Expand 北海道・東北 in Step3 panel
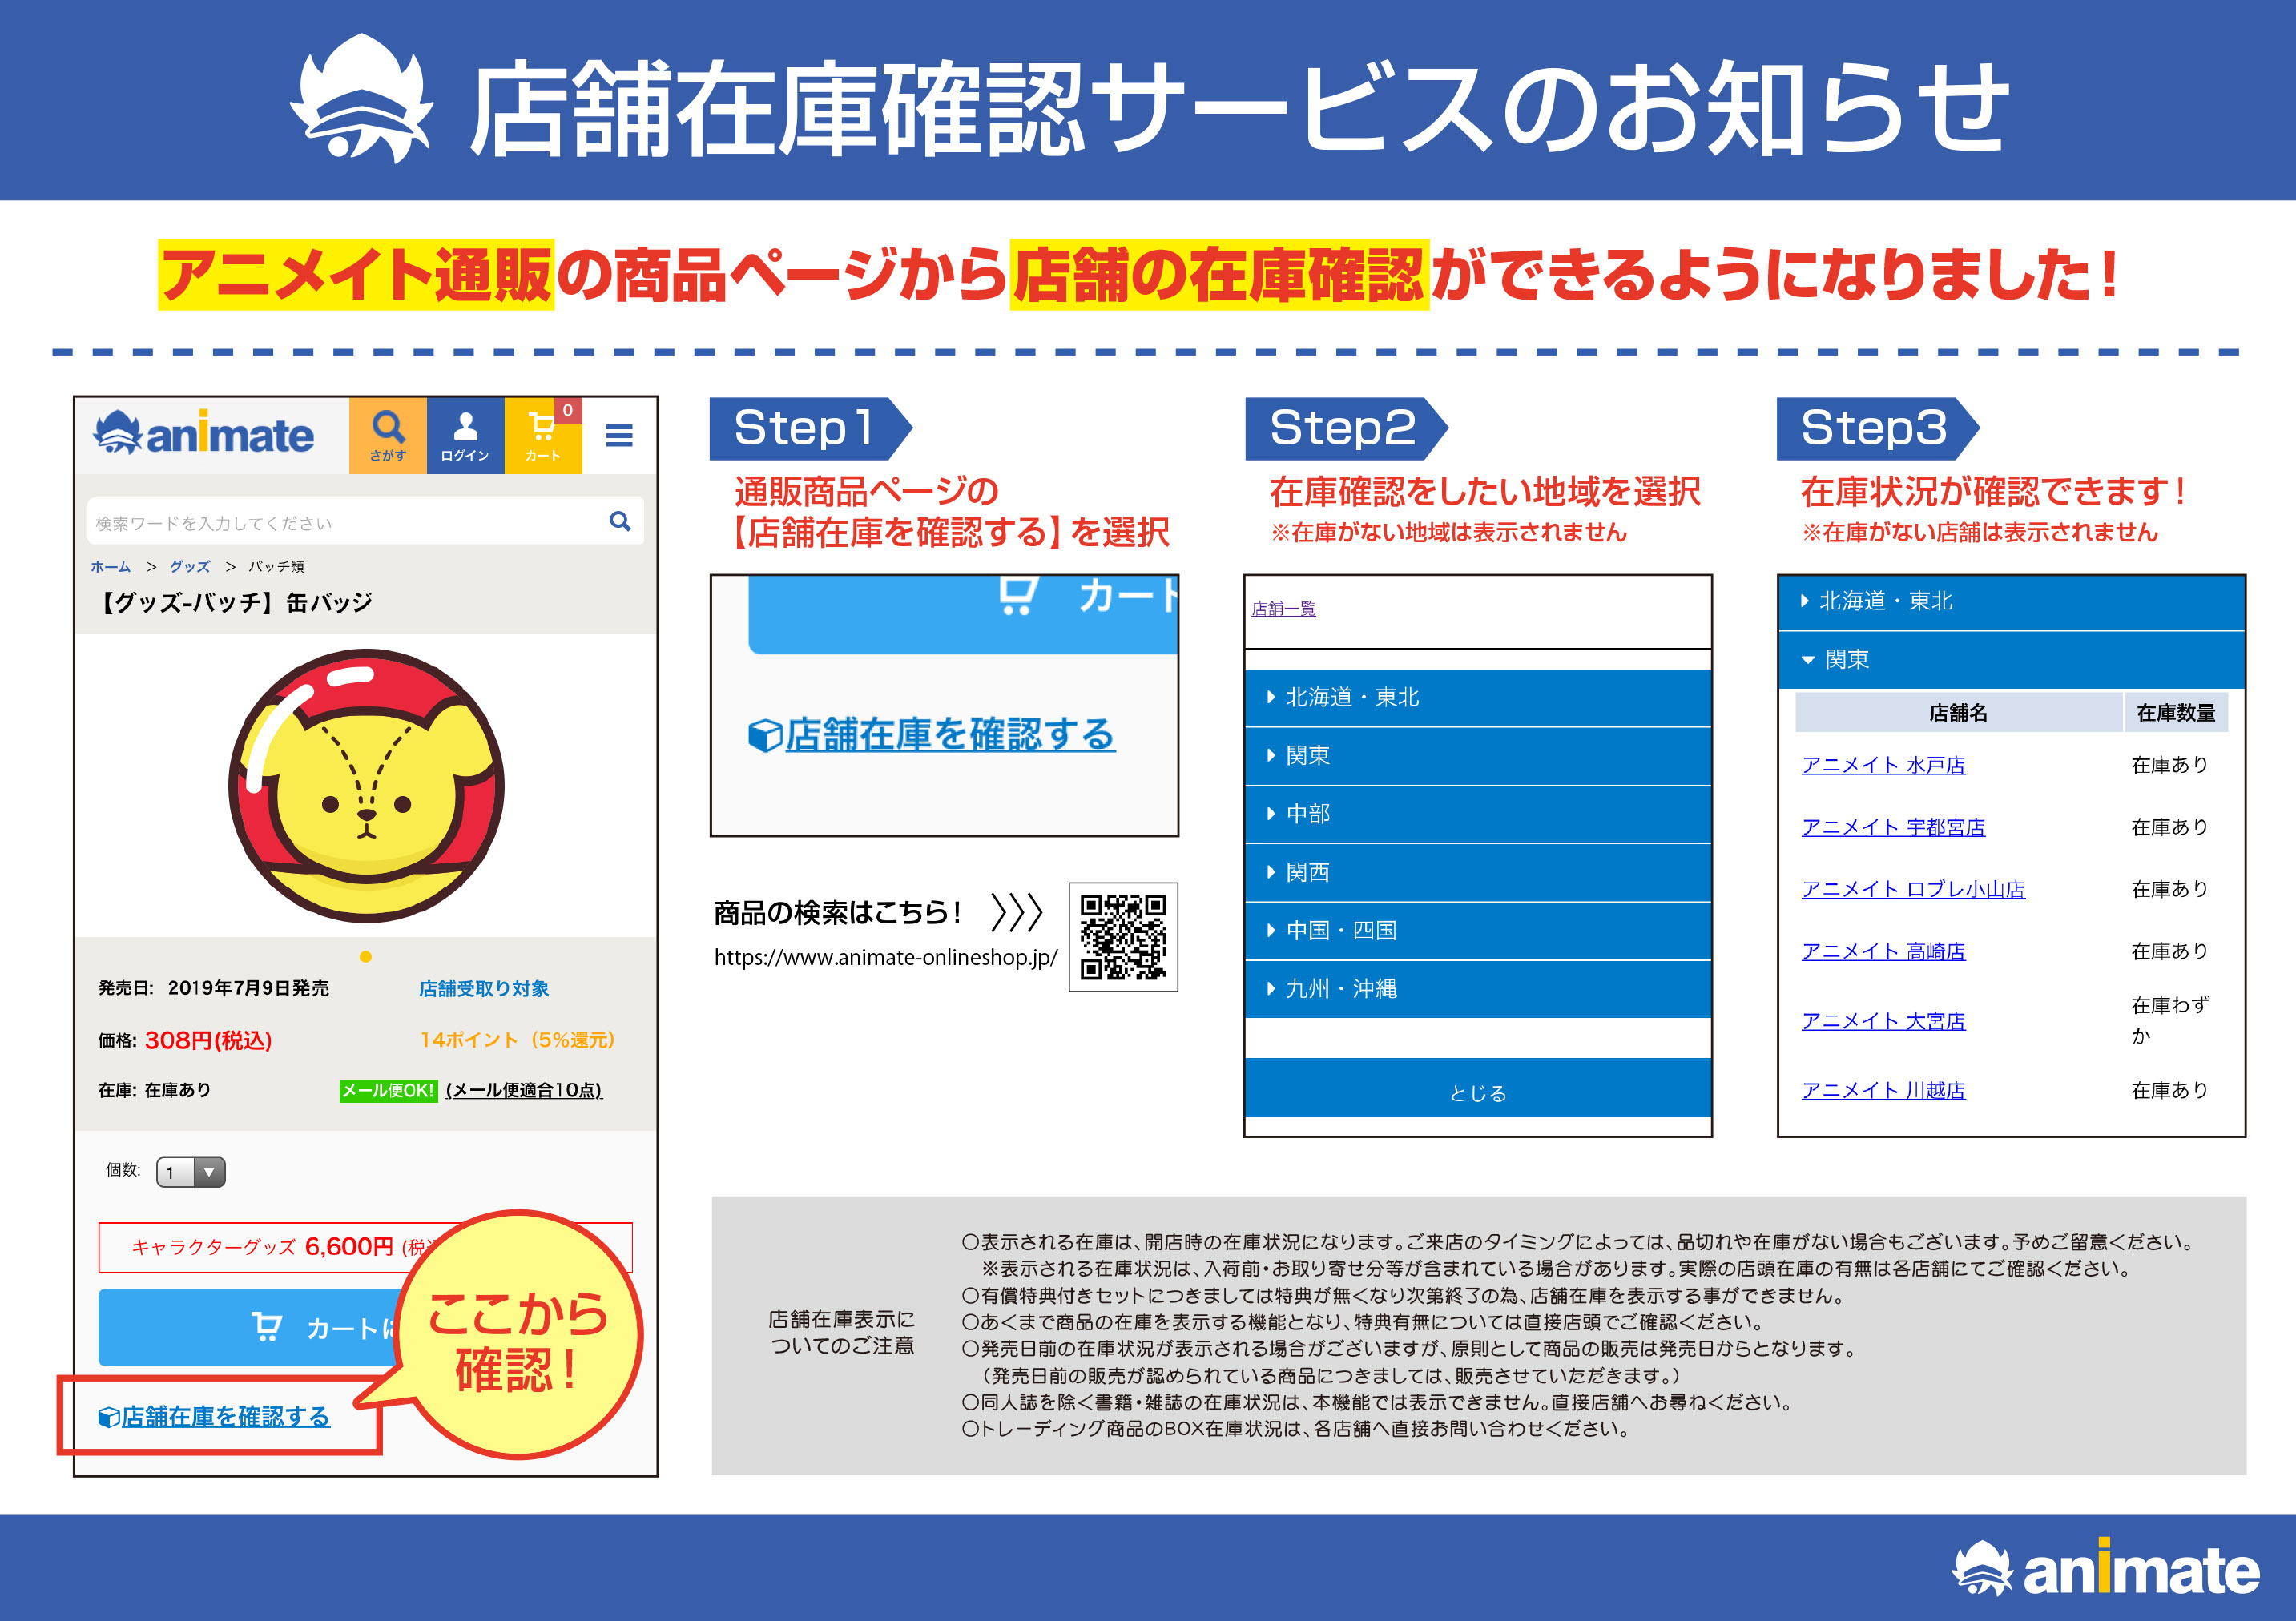 tap(2011, 601)
